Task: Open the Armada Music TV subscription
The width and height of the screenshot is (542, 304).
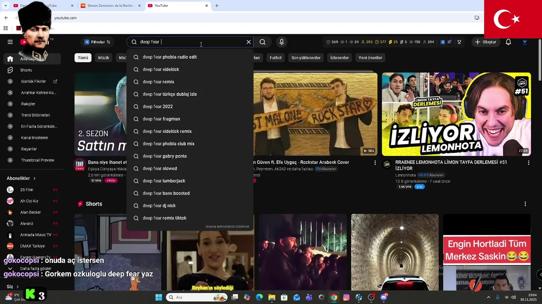Action: click(36, 235)
